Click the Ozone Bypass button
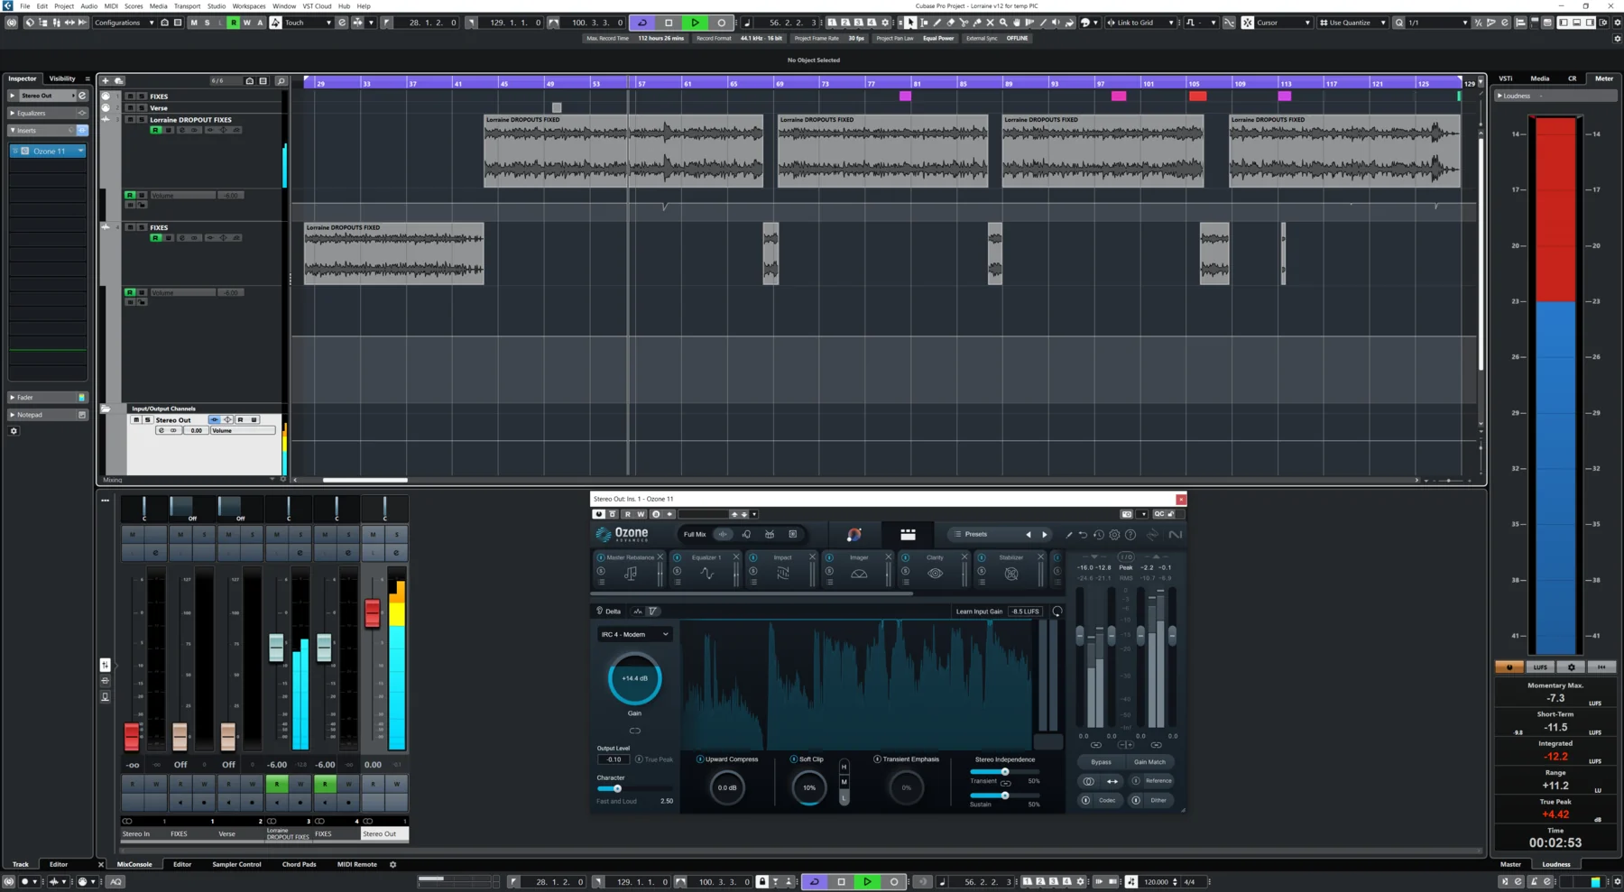The image size is (1624, 892). pyautogui.click(x=1101, y=762)
